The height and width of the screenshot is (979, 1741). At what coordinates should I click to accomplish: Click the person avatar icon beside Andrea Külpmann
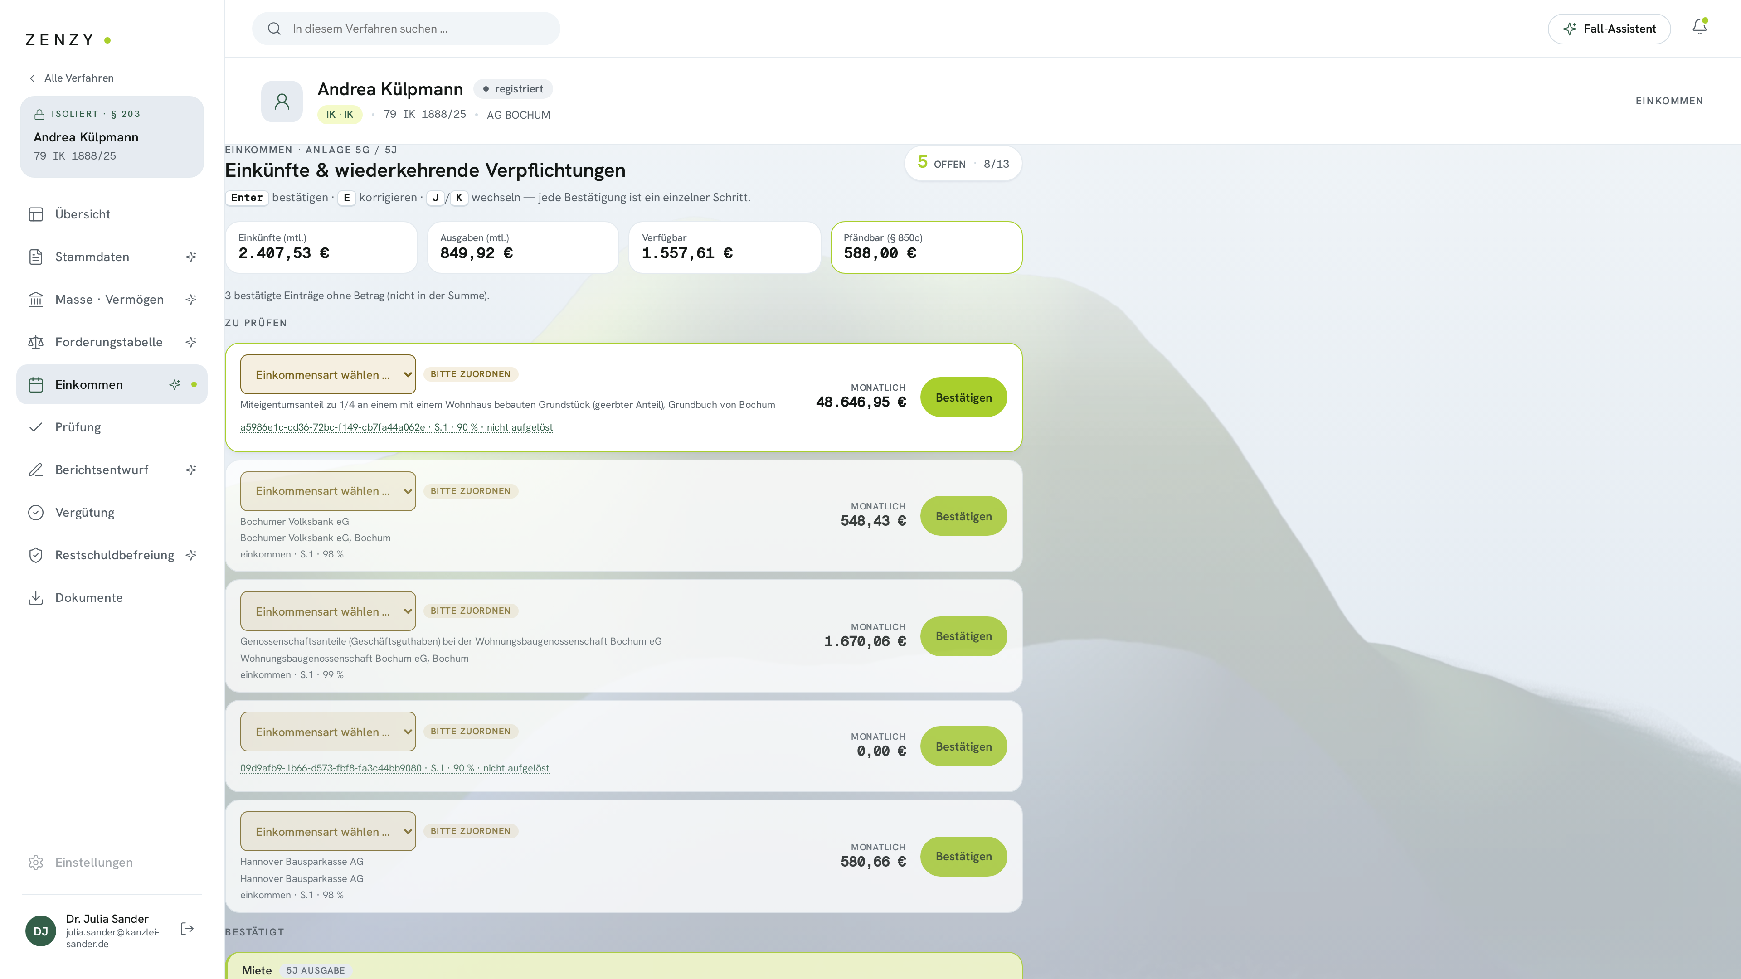[282, 102]
